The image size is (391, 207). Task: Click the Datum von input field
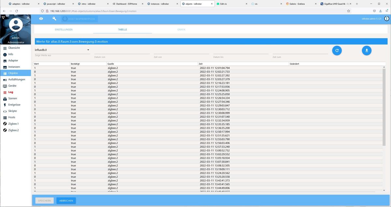[122, 51]
